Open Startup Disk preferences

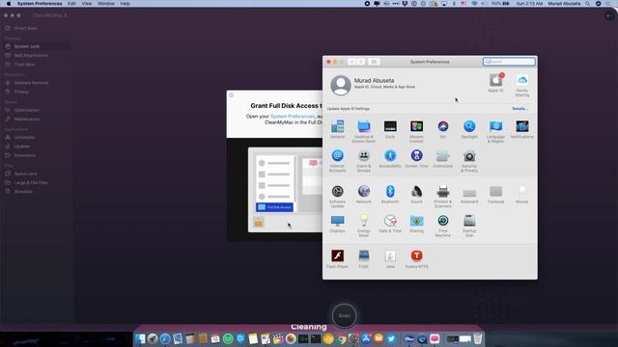pos(469,226)
